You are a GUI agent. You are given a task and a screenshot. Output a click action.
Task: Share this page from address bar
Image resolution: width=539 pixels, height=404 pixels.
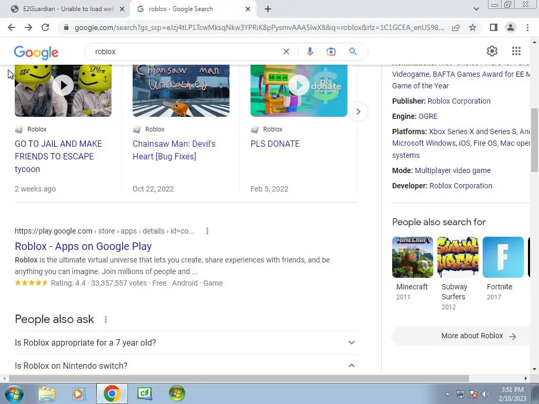point(456,27)
